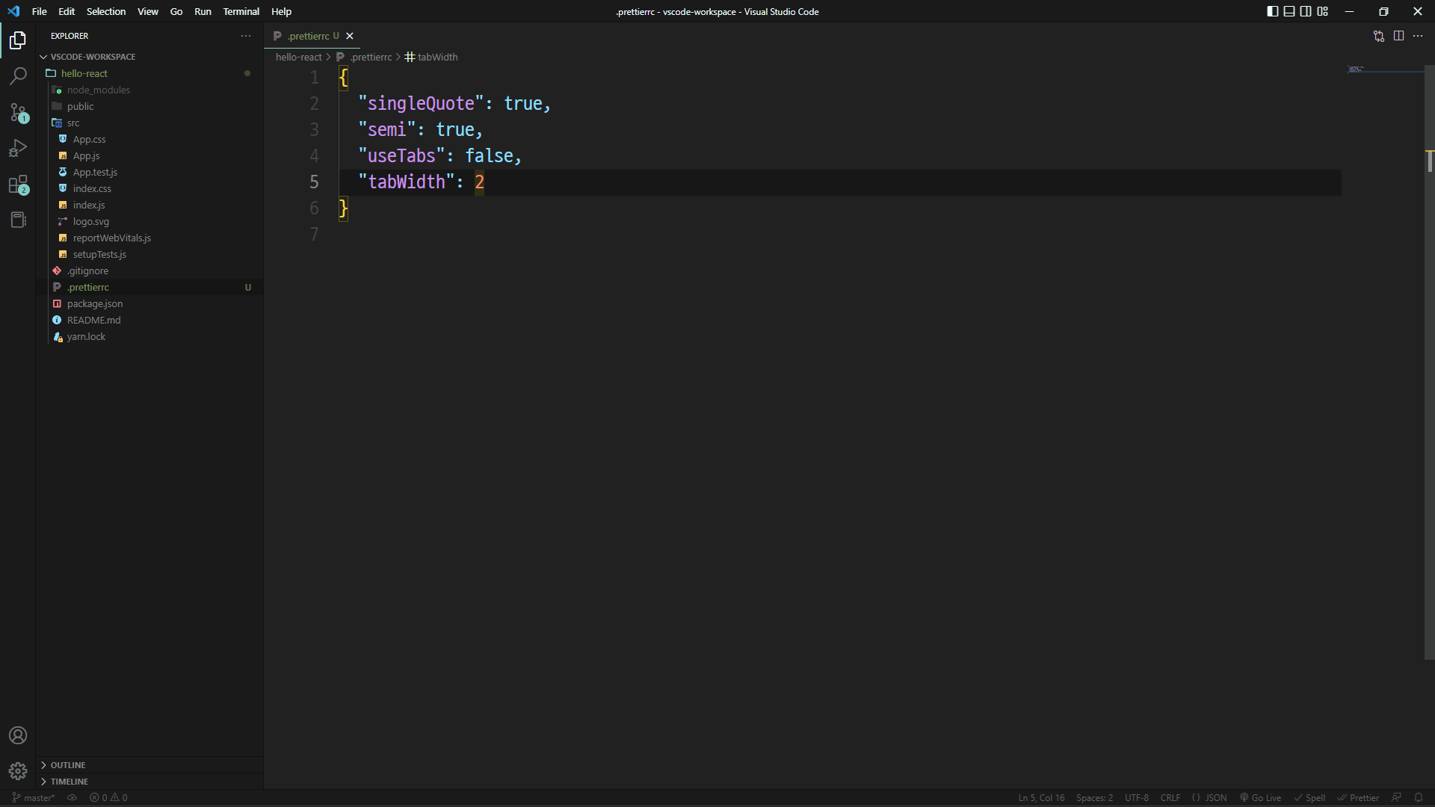This screenshot has height=807, width=1435.
Task: Open editor More Actions ellipsis
Action: [x=1418, y=36]
